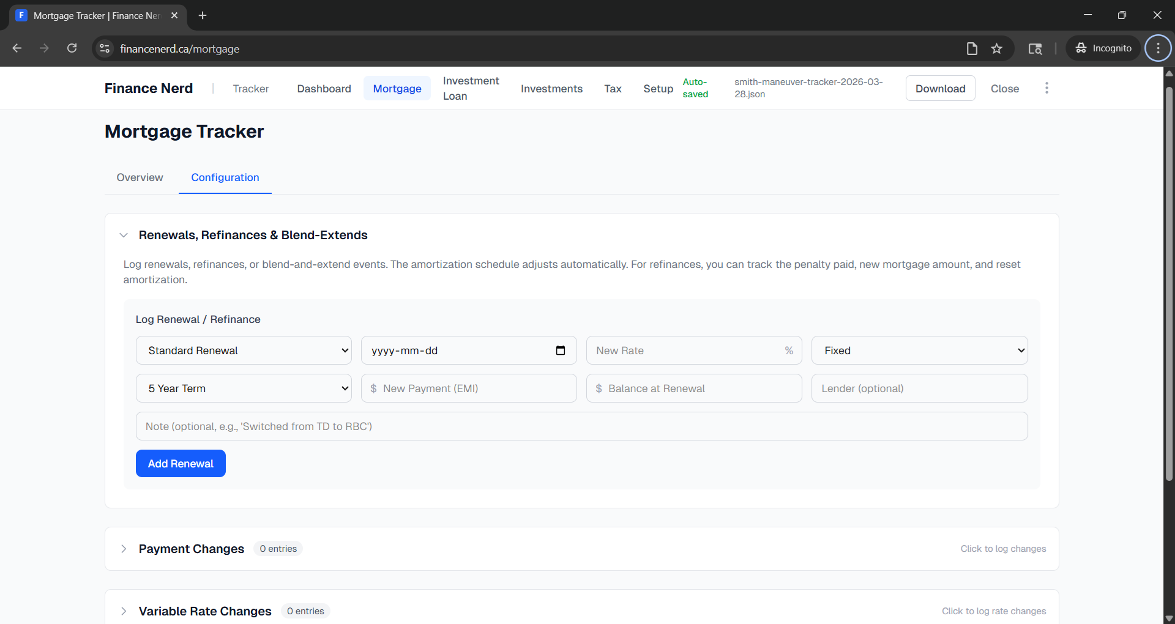
Task: Click the three-dot app options menu
Action: 1046,88
